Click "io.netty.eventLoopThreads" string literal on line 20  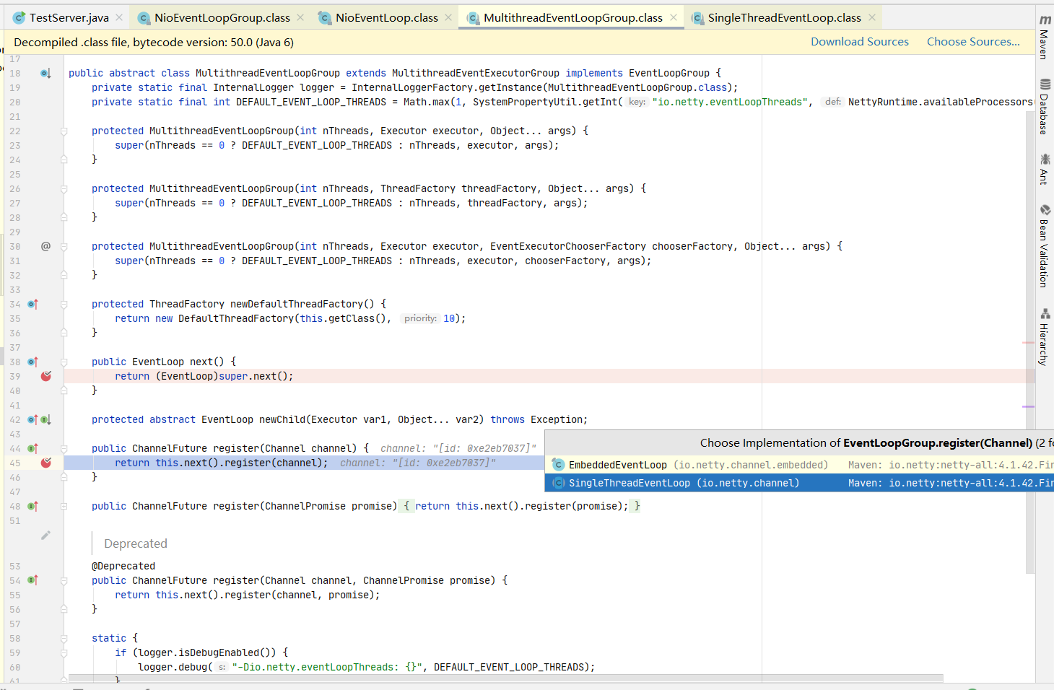pos(730,102)
